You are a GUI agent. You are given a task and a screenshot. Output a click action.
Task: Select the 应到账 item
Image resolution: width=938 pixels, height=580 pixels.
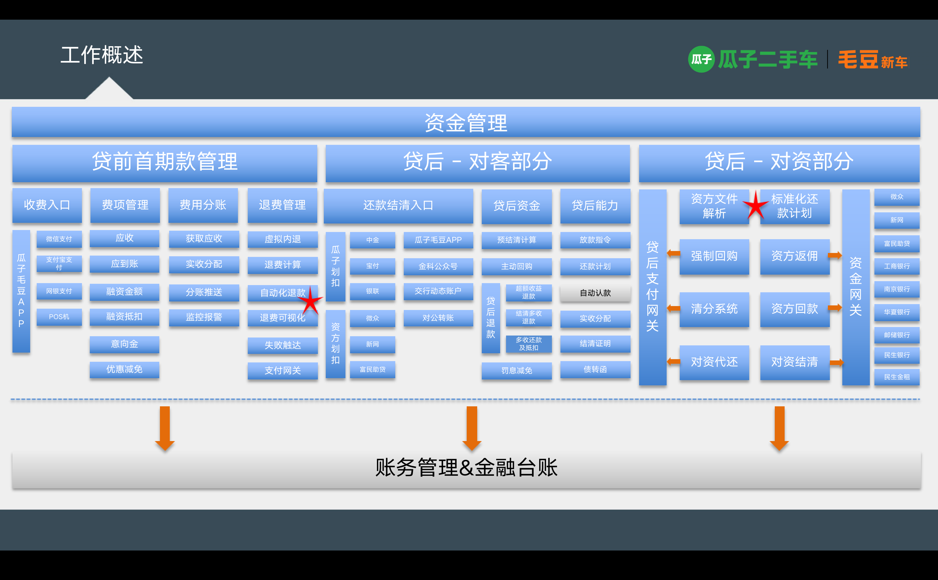tap(124, 264)
